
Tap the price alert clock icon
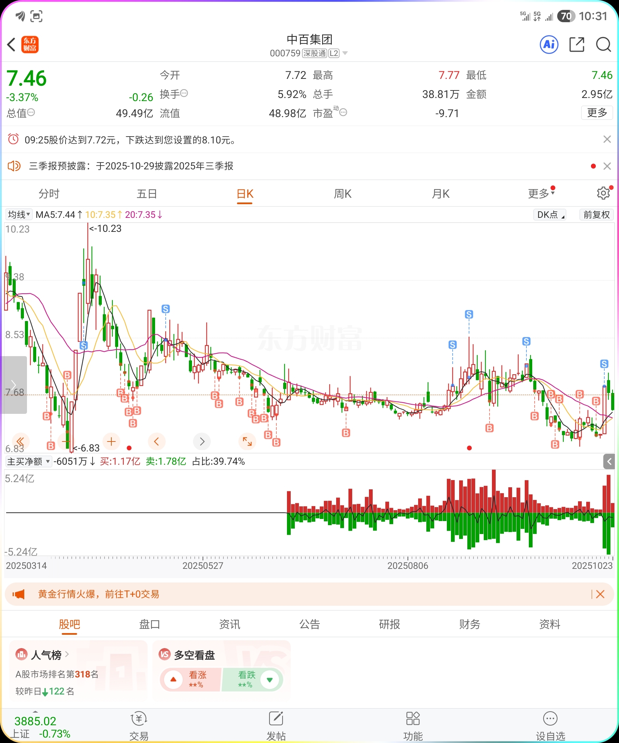click(13, 139)
